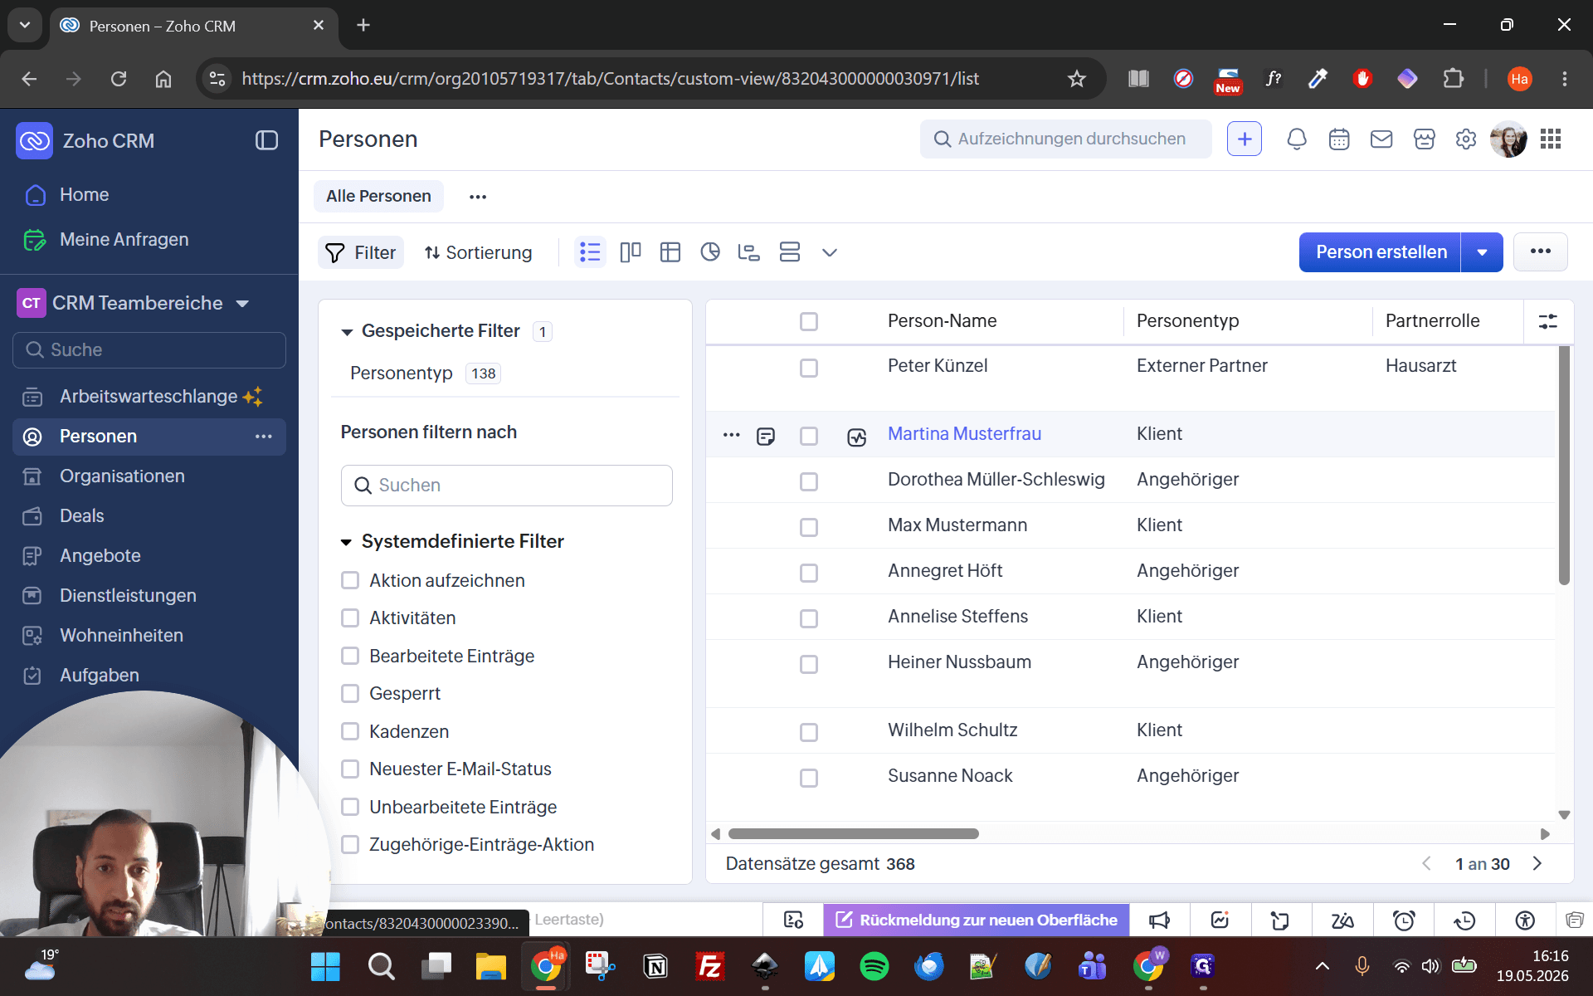Screen dimensions: 1593x996
Task: Select all rows header checkbox
Action: tap(809, 321)
